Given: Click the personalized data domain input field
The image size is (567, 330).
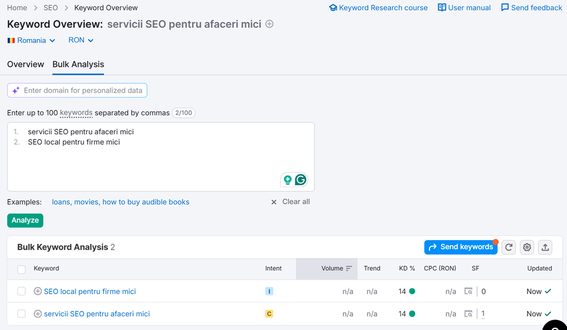Looking at the screenshot, I should (83, 90).
